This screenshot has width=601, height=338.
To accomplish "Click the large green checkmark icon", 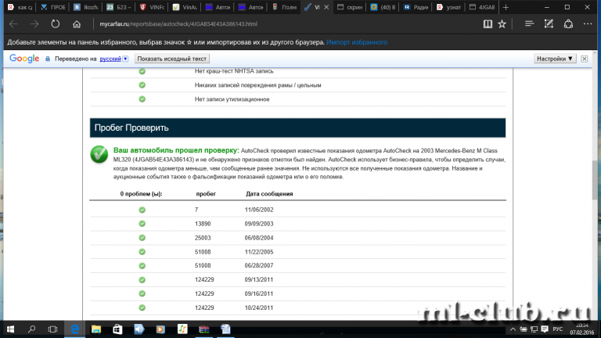I will 99,154.
